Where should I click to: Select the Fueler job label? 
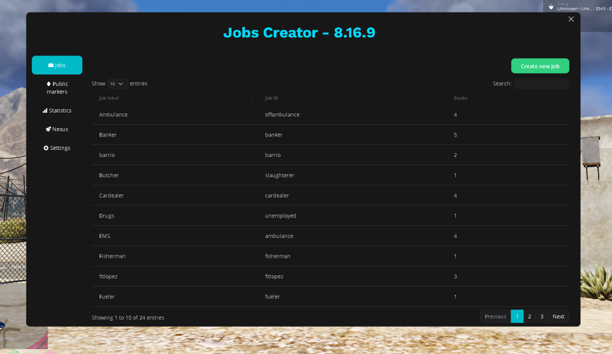click(x=107, y=297)
